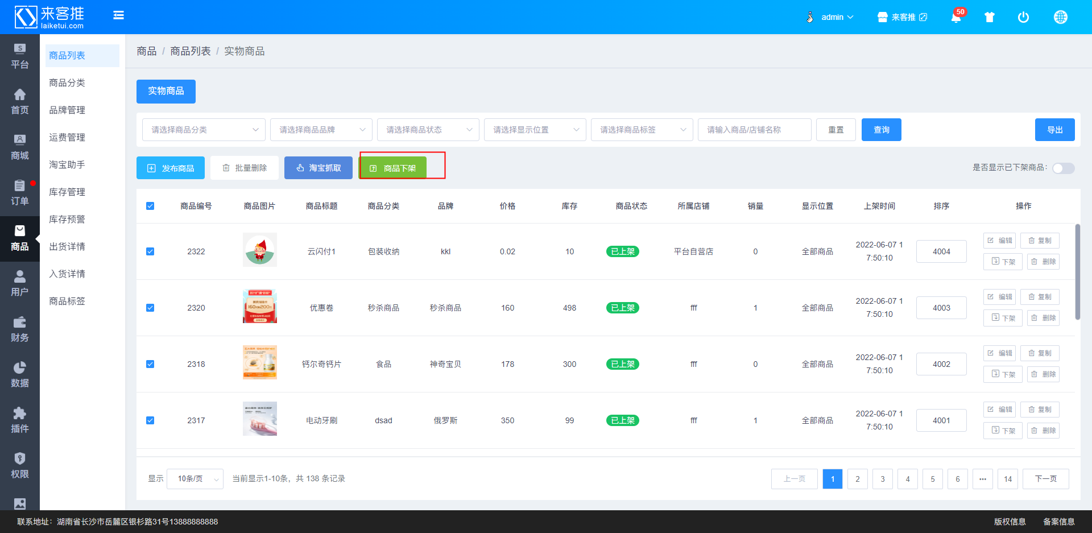Click 复制 for product 2317
This screenshot has height=533, width=1092.
pyautogui.click(x=1040, y=410)
